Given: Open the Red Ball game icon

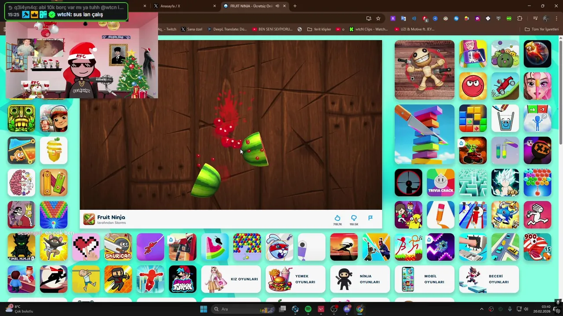Looking at the screenshot, I should click(473, 86).
